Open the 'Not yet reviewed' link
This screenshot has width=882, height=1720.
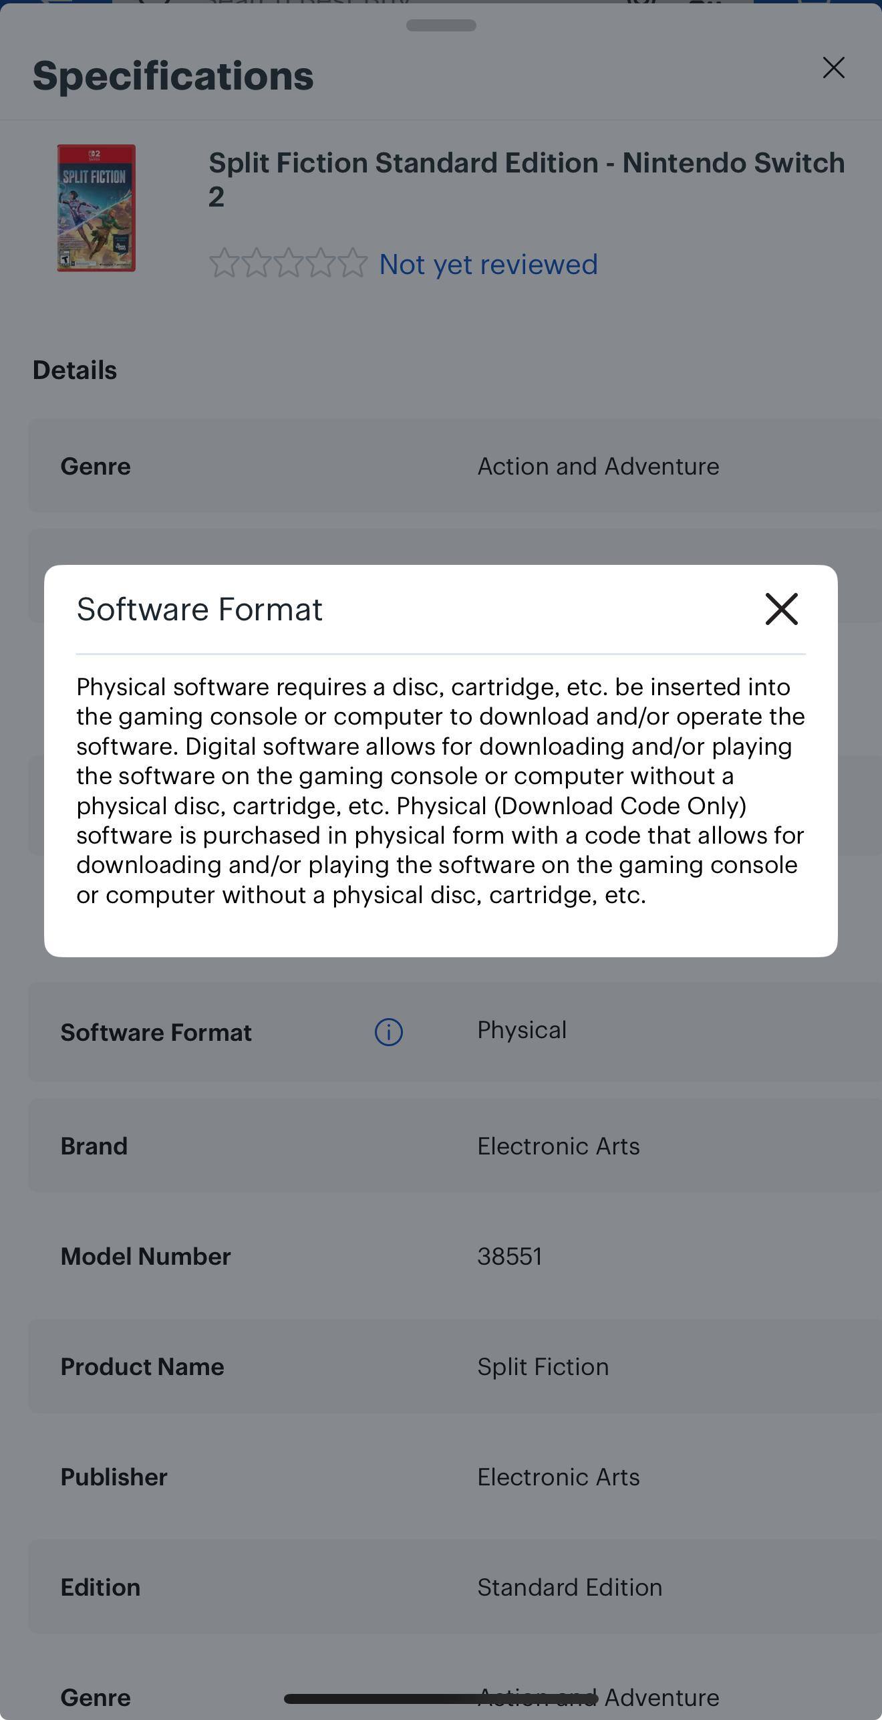(x=488, y=265)
